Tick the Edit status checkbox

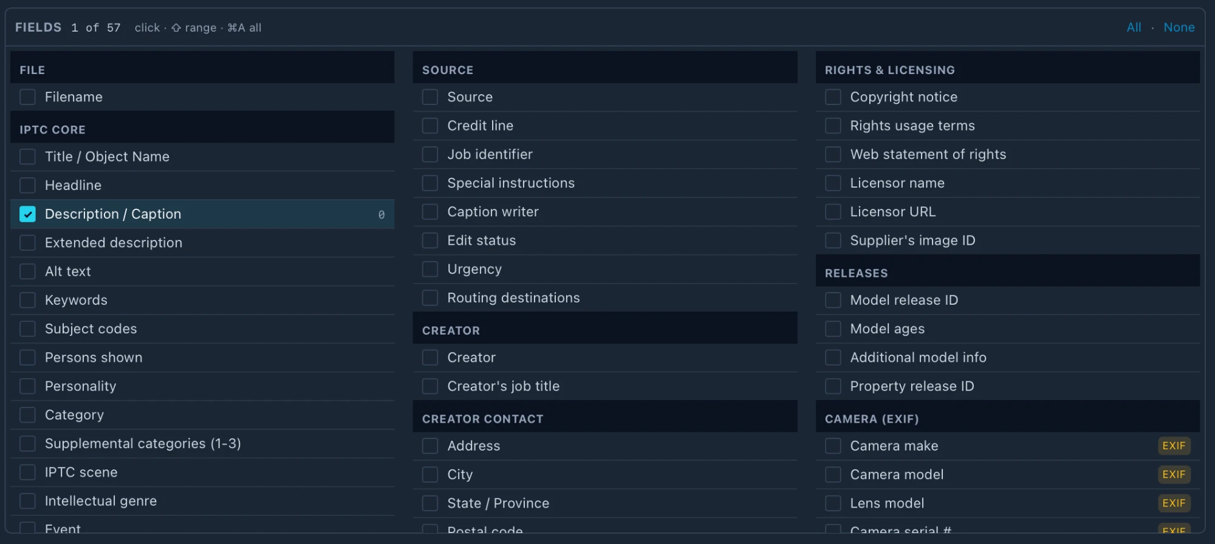coord(430,240)
